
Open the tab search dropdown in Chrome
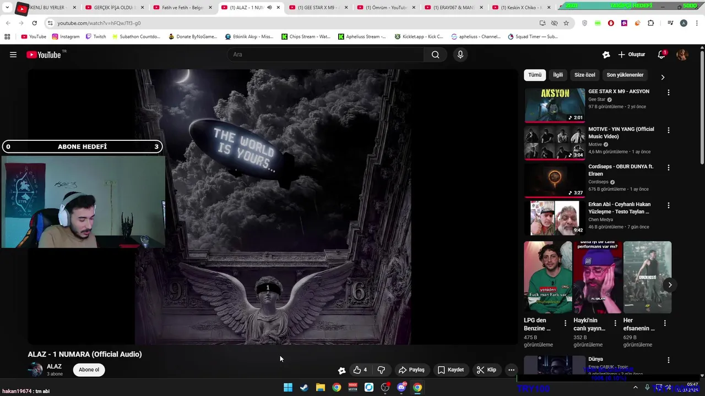(x=7, y=8)
